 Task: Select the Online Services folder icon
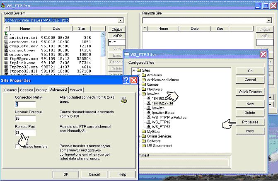click(x=144, y=136)
